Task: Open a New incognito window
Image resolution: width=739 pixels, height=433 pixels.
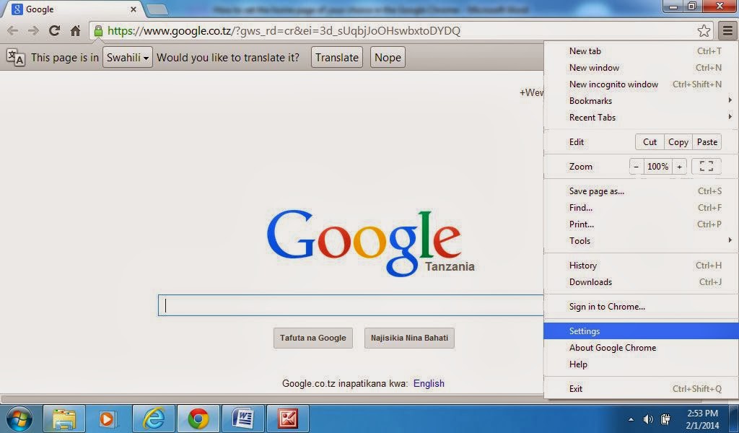Action: click(x=641, y=84)
